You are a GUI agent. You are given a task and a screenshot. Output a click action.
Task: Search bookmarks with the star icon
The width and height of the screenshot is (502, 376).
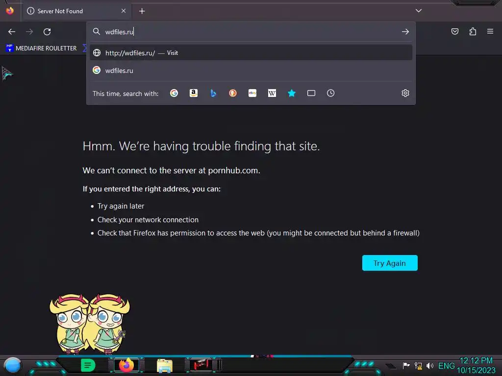click(292, 93)
